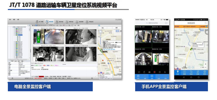Open the book icon beside phone search bar

pyautogui.click(x=166, y=23)
